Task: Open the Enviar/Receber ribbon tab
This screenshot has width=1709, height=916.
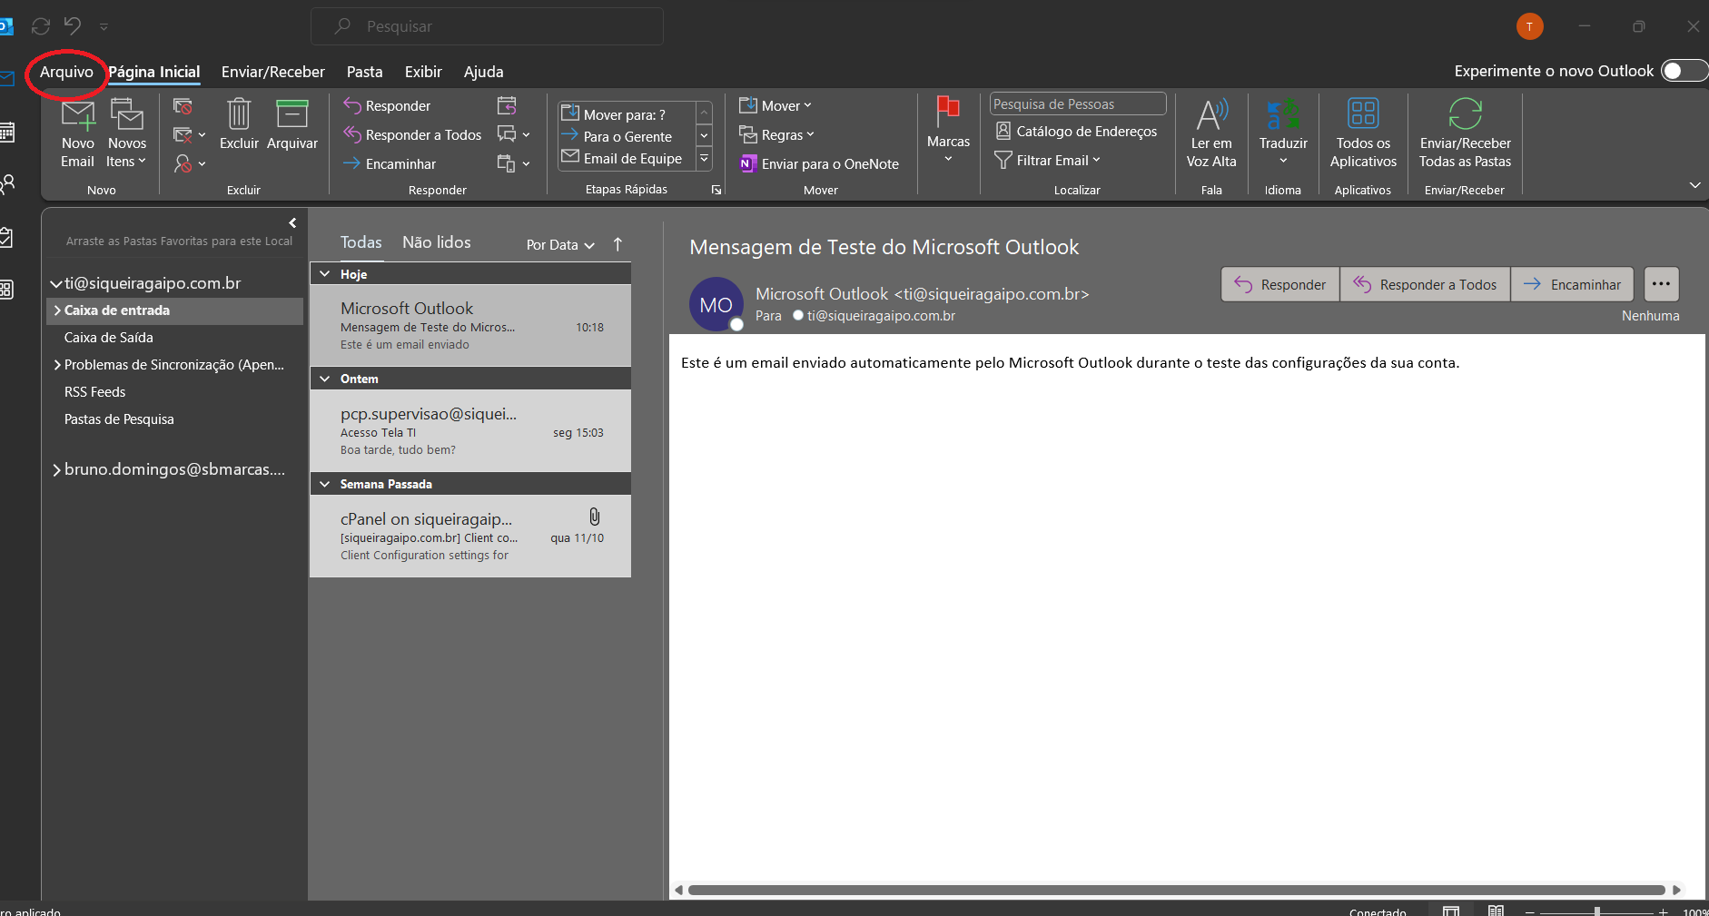Action: point(273,72)
